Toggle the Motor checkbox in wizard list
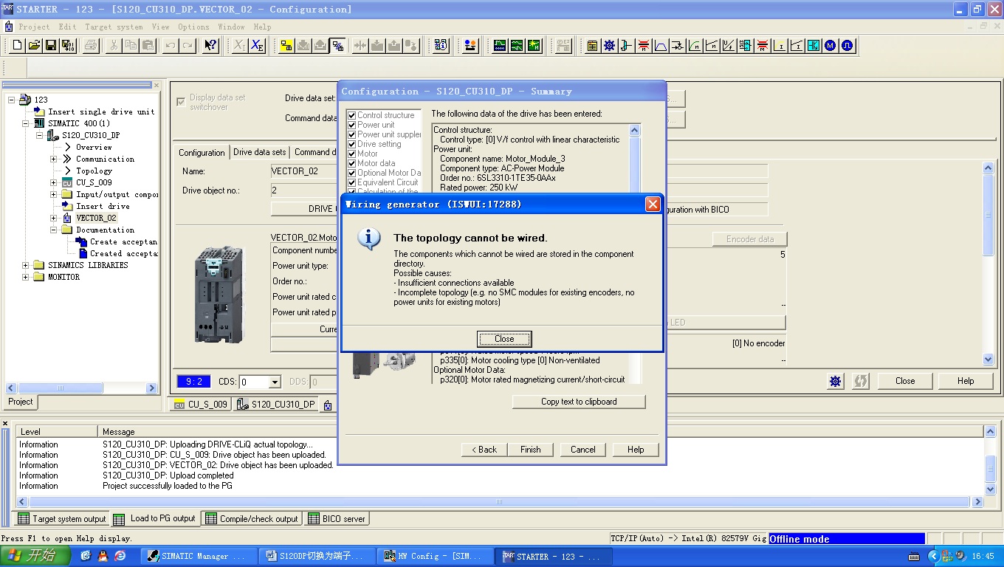Screen dimensions: 1004x567 pos(352,154)
